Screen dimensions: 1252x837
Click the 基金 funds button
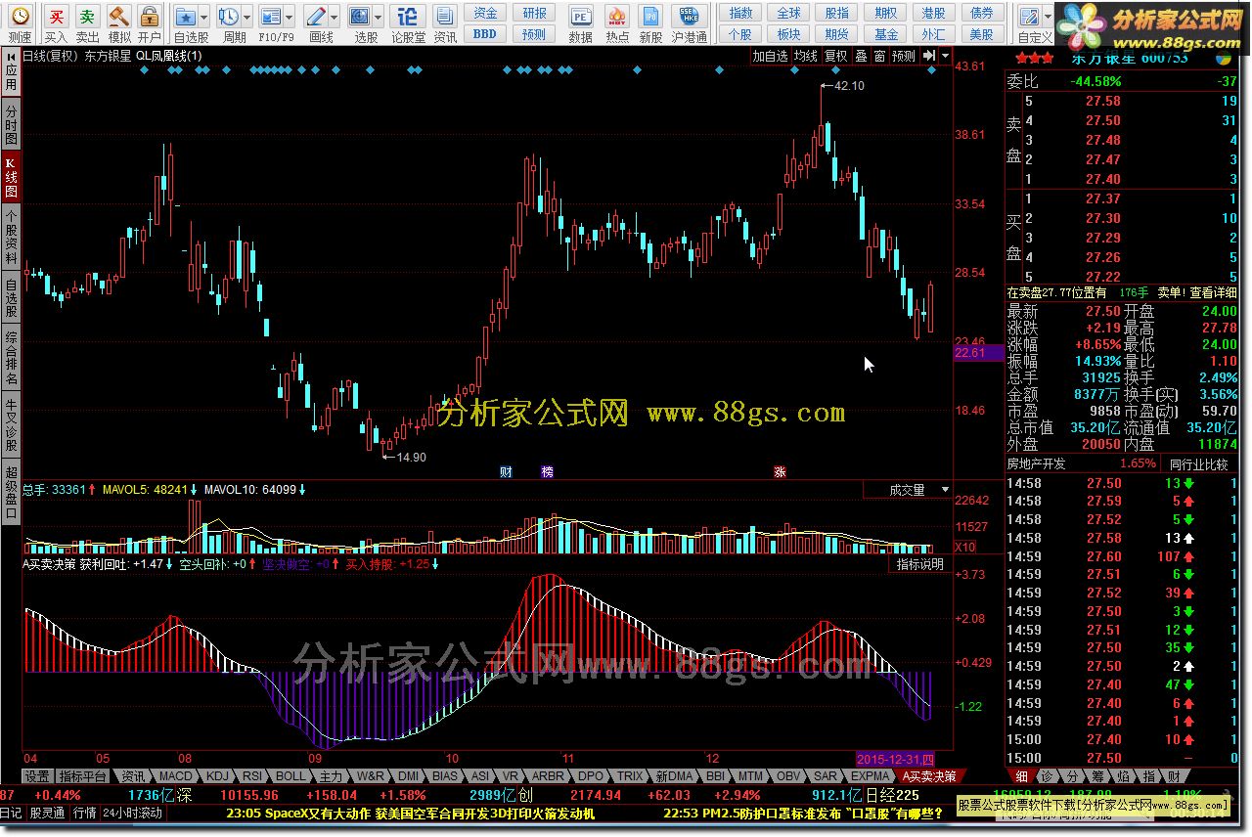pos(885,34)
